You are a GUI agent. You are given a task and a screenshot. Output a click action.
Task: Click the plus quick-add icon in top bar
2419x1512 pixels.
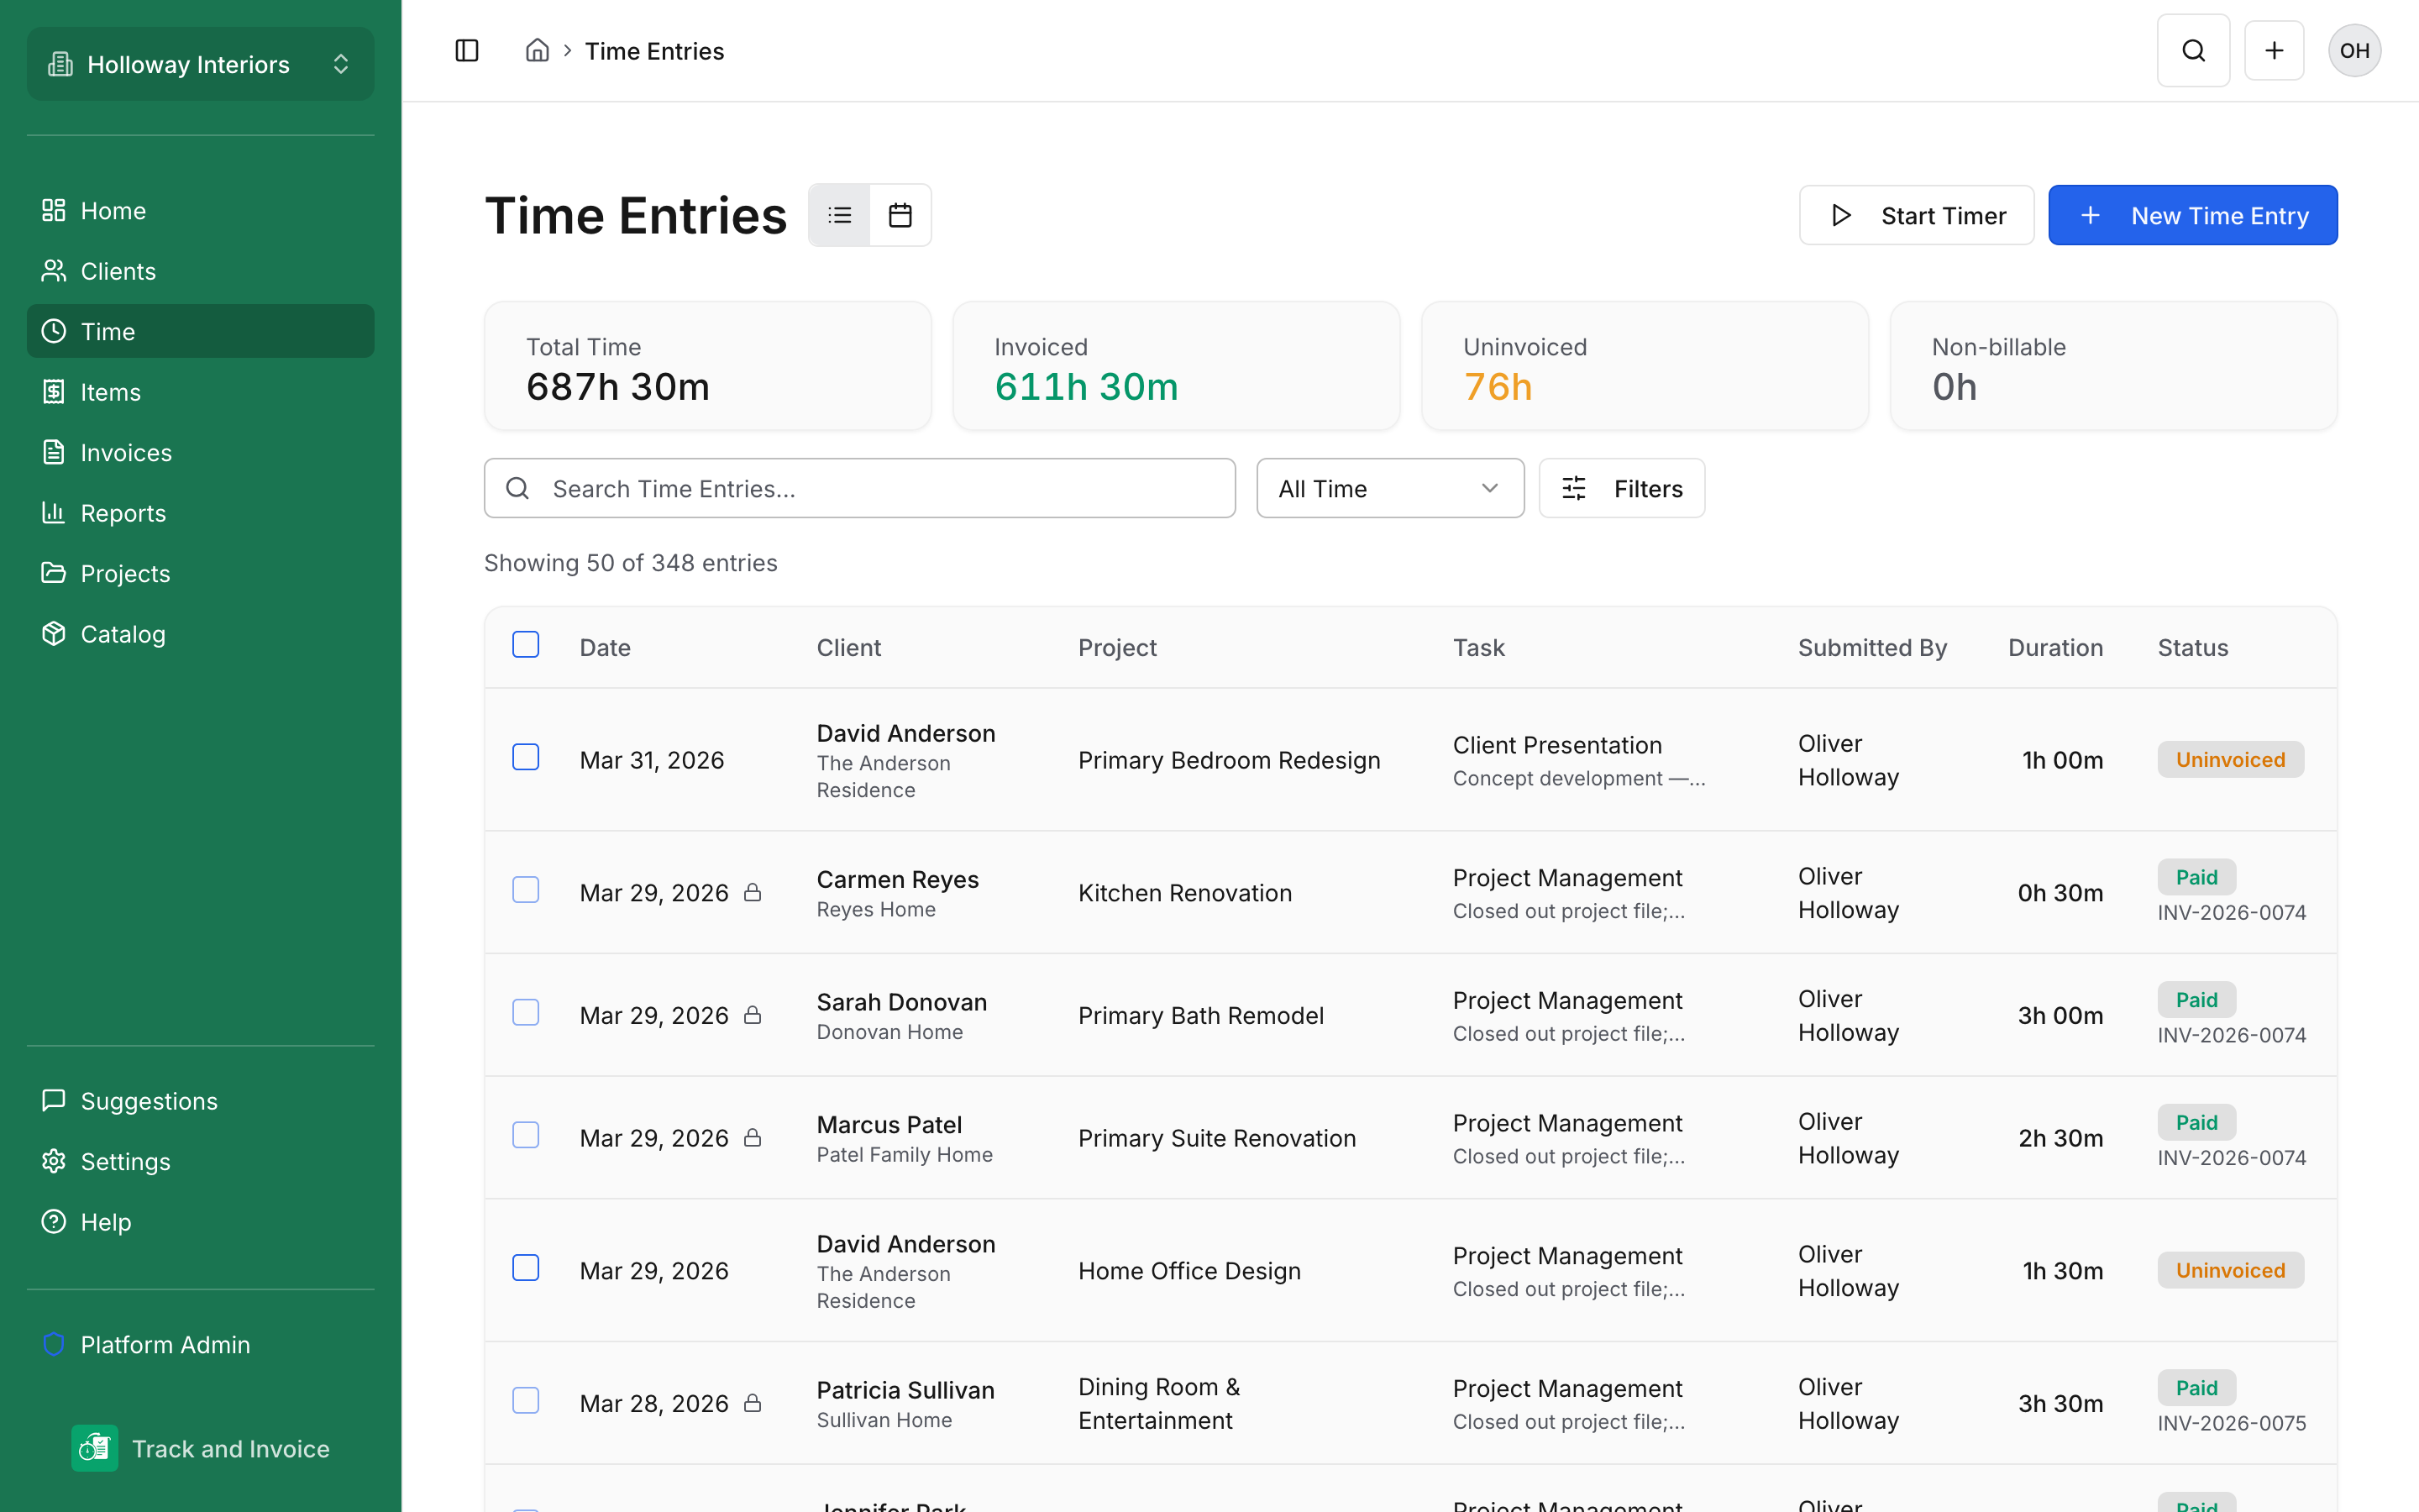[x=2274, y=50]
